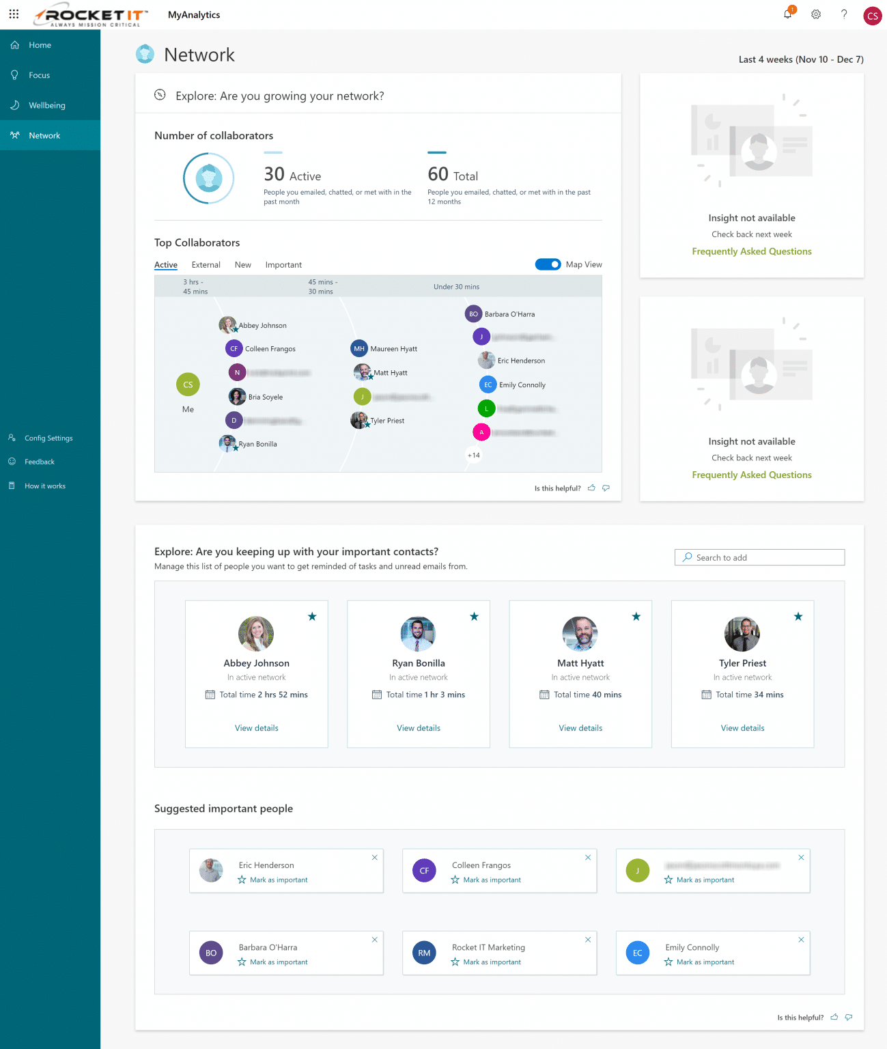The height and width of the screenshot is (1049, 887).
Task: Dismiss the Barbara O'Harra suggestion
Action: [x=374, y=939]
